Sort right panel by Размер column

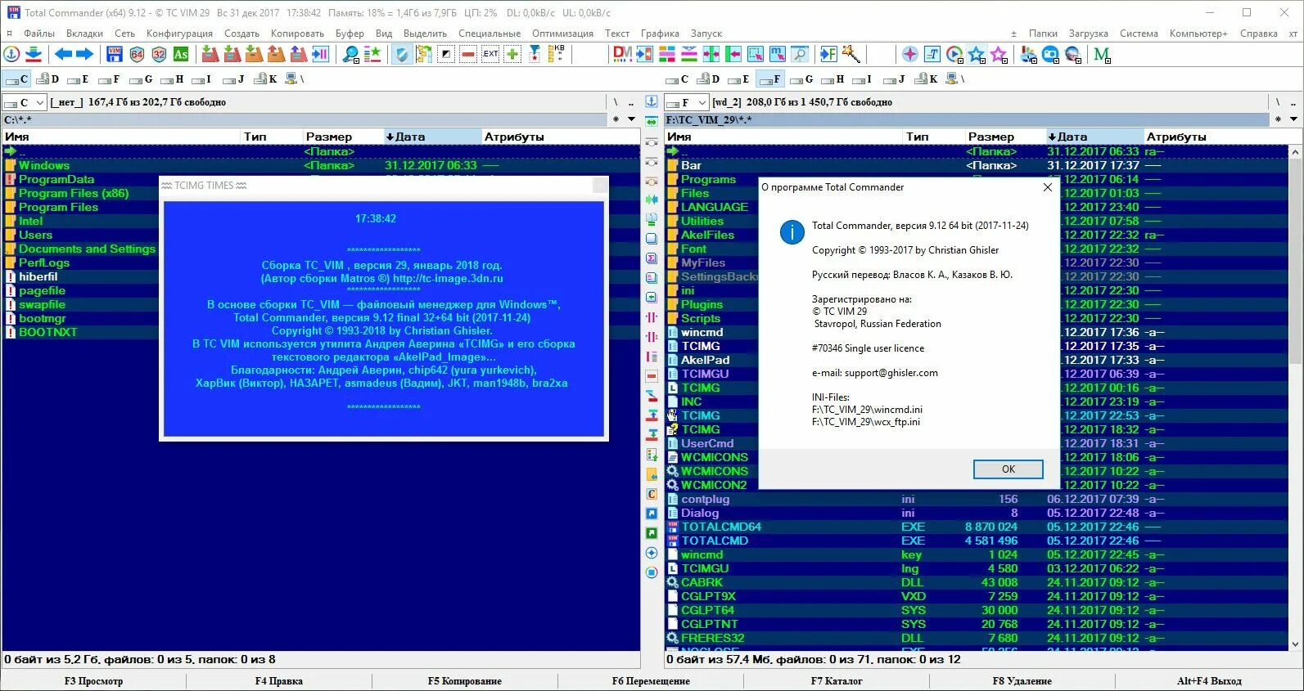point(1004,137)
